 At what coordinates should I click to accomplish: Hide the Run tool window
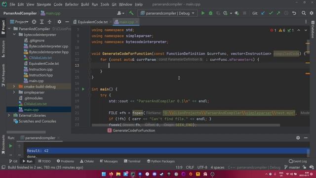pos(306,138)
